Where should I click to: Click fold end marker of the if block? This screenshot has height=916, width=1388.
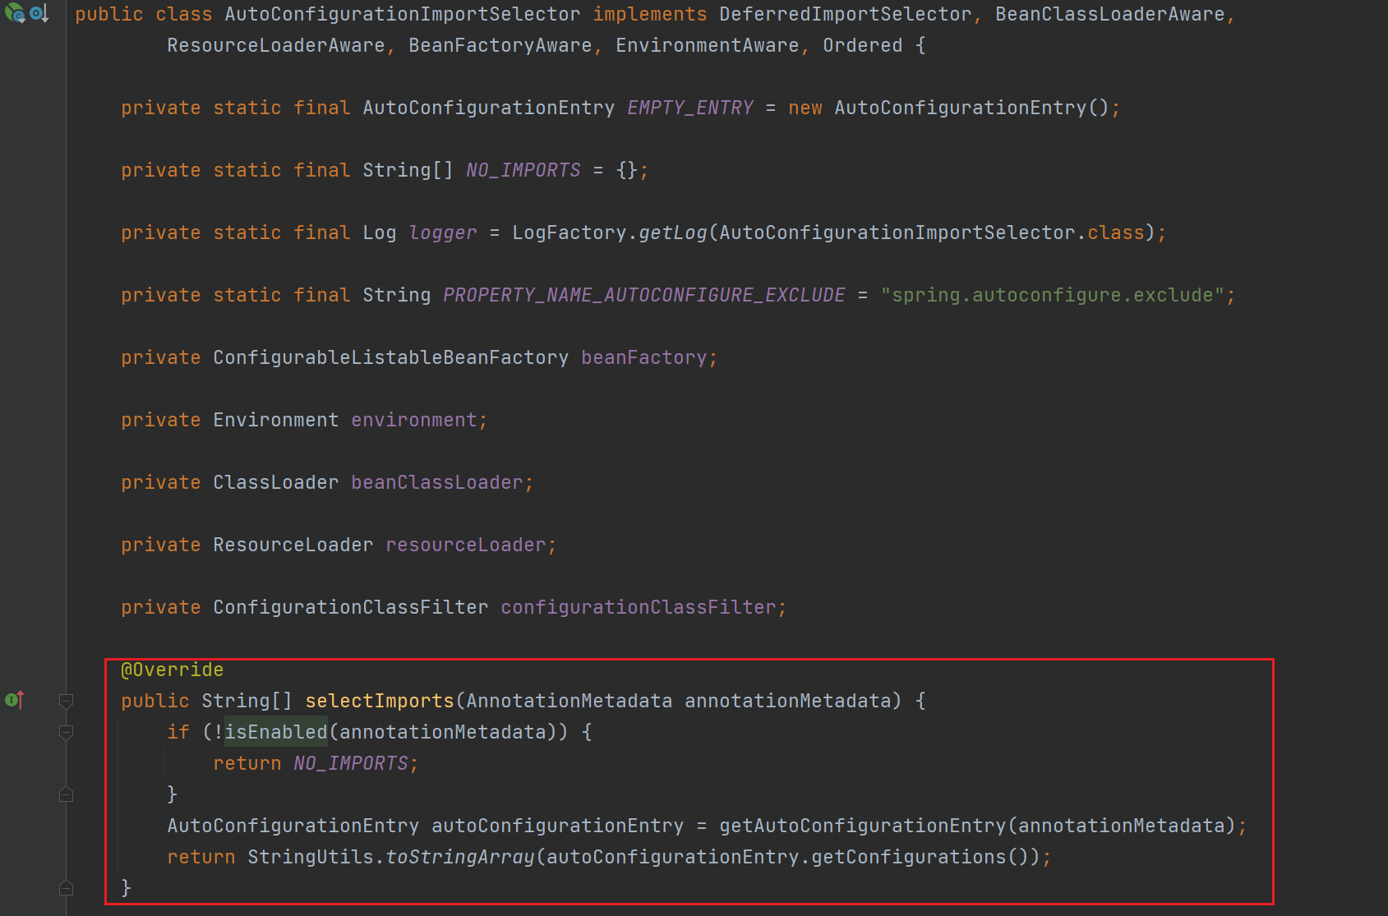tap(67, 794)
